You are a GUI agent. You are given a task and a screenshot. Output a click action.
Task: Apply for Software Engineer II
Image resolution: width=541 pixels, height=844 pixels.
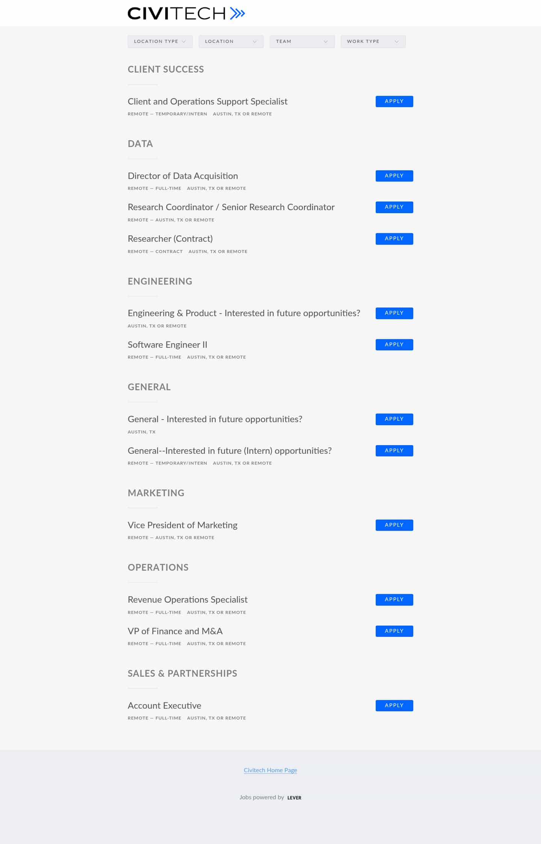point(394,345)
